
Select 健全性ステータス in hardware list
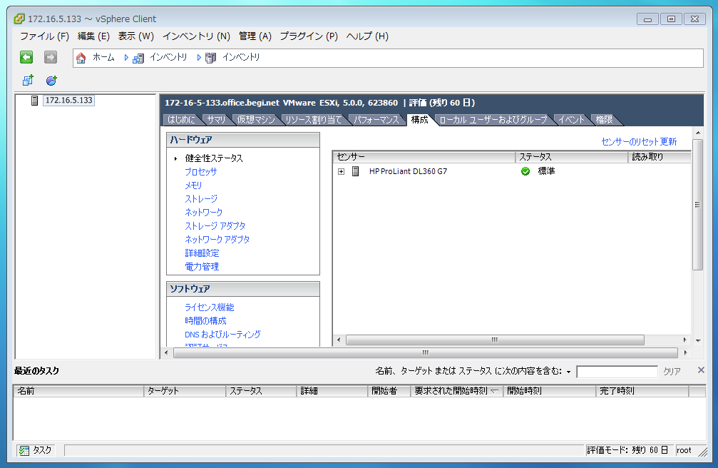pyautogui.click(x=214, y=158)
